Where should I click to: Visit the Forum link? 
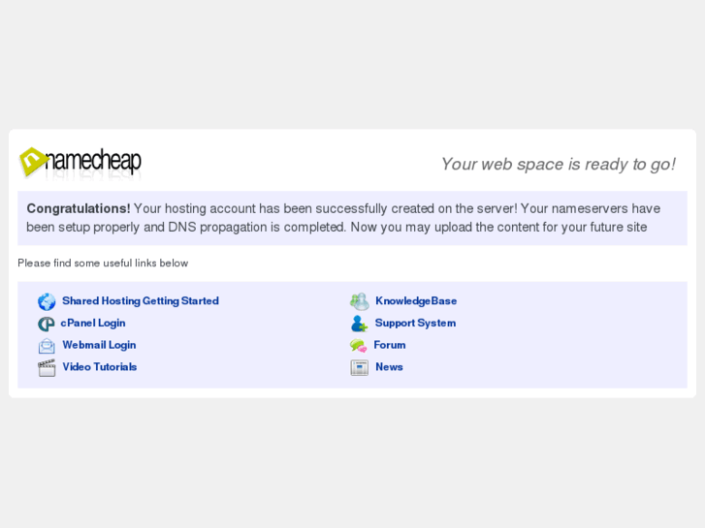pos(390,345)
